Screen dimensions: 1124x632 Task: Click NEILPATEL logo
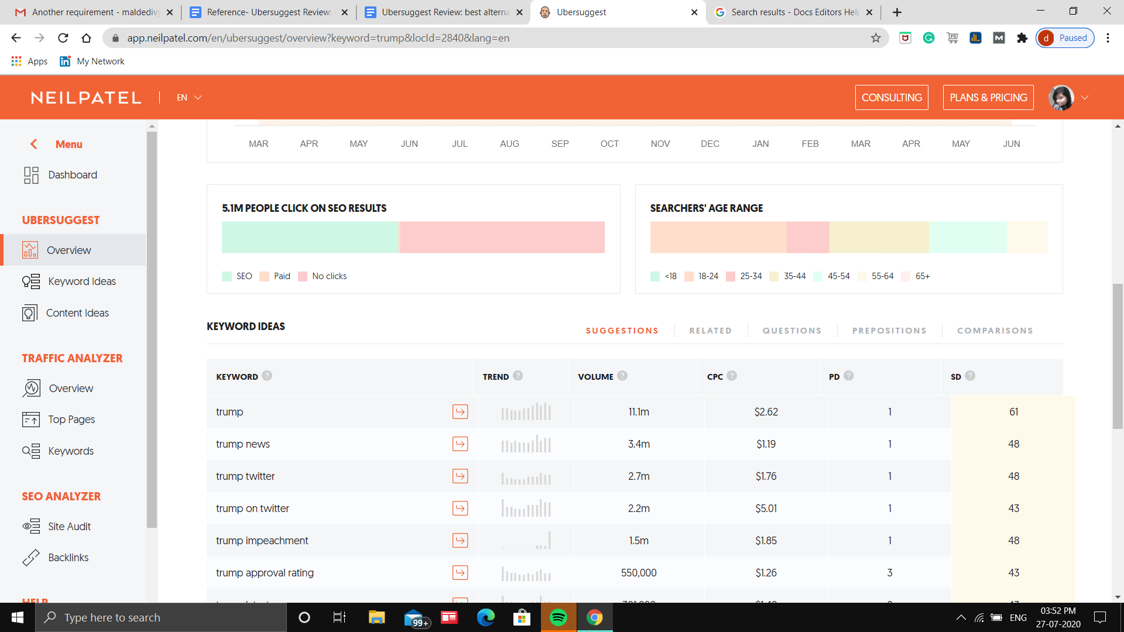[86, 98]
